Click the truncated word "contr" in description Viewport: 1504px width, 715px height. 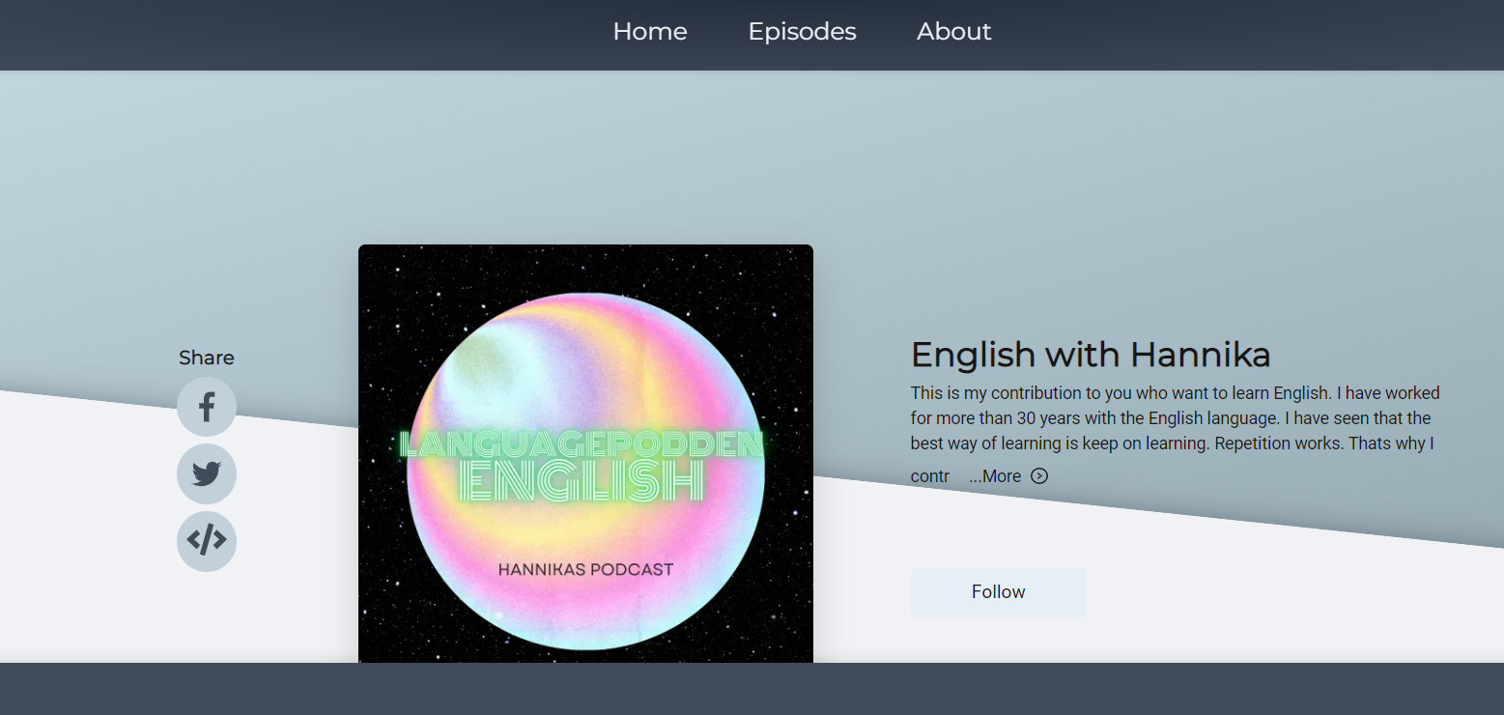pos(929,476)
